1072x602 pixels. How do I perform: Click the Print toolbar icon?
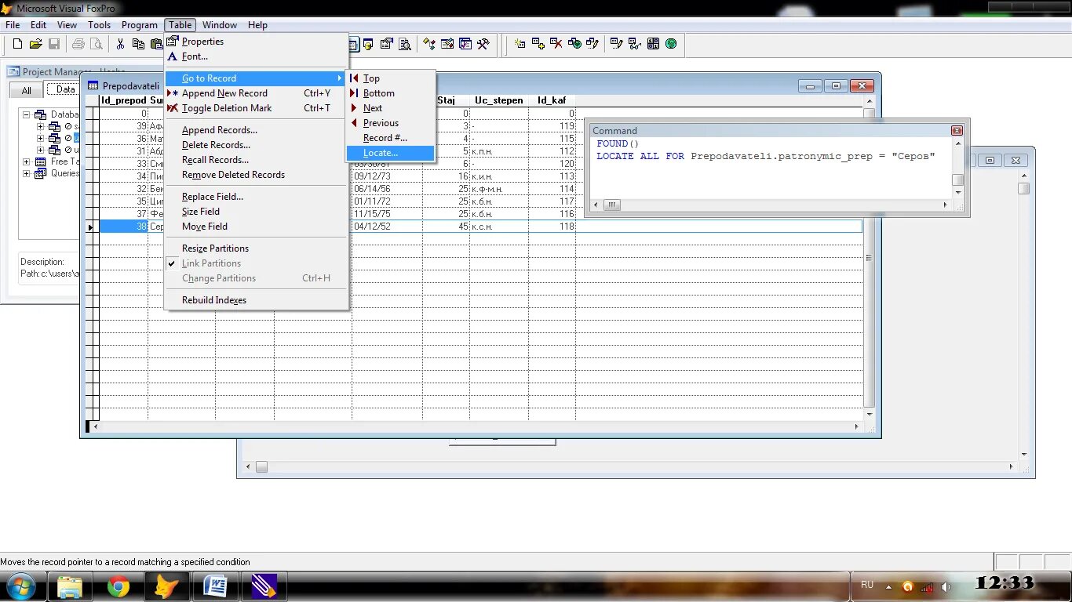click(x=78, y=45)
